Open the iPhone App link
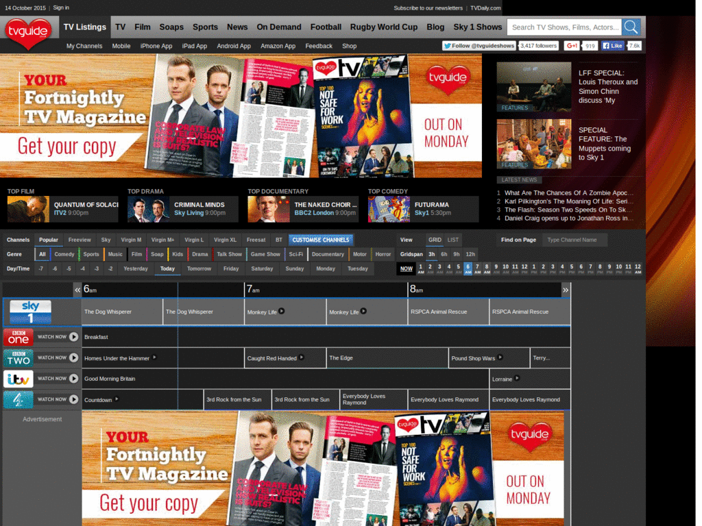The image size is (702, 526). click(x=156, y=46)
